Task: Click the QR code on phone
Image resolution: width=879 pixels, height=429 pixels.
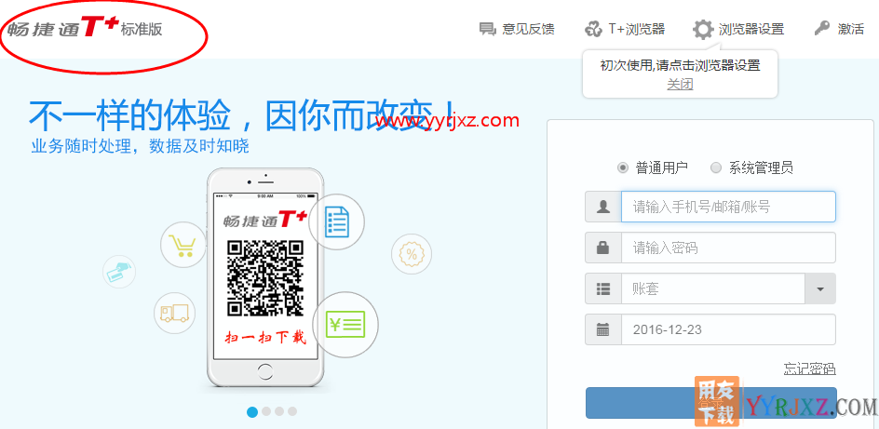Action: pyautogui.click(x=264, y=278)
